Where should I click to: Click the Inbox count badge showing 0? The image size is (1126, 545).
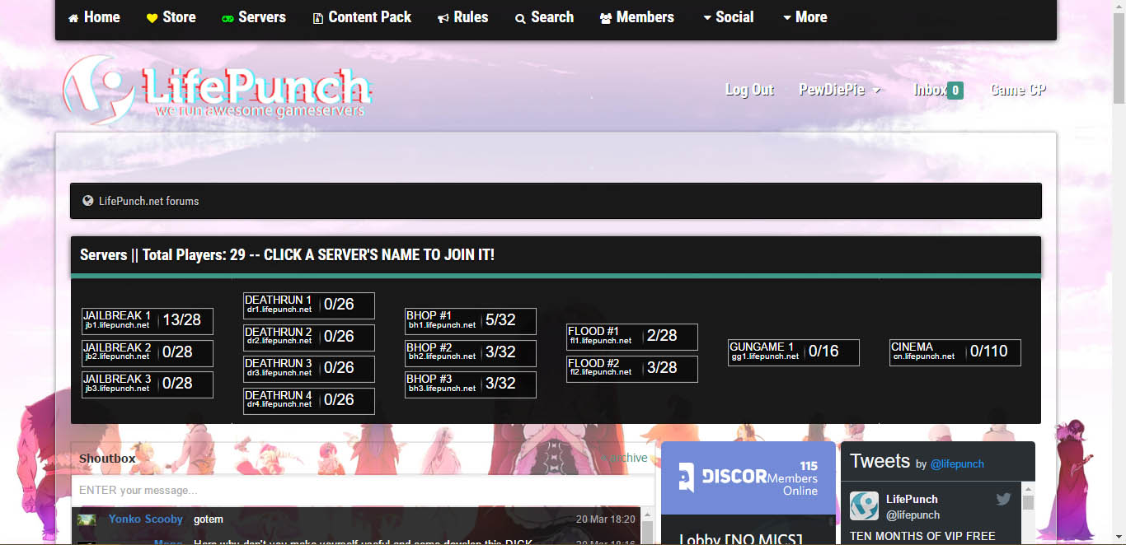(955, 91)
